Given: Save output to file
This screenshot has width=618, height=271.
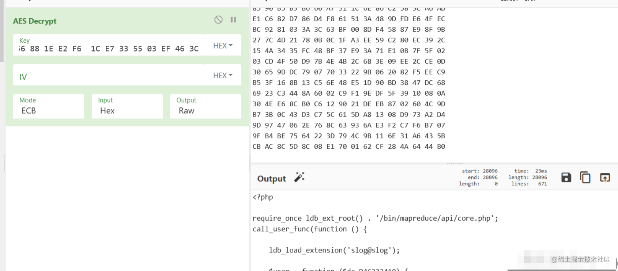Looking at the screenshot, I should [566, 178].
